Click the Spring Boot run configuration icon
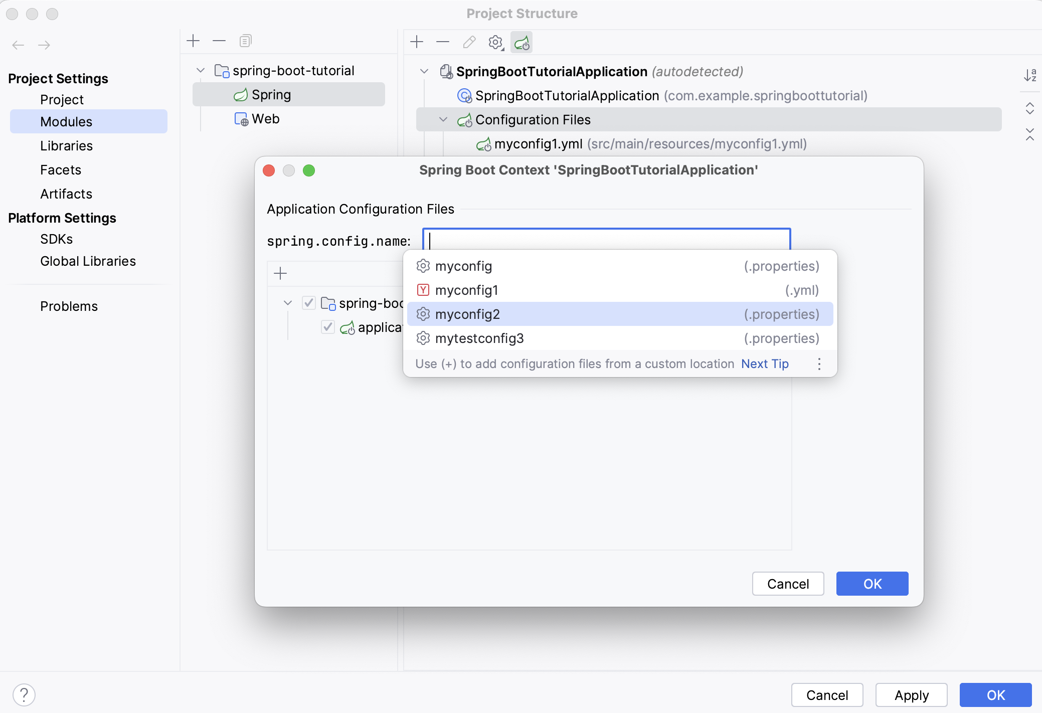The height and width of the screenshot is (713, 1042). point(522,41)
